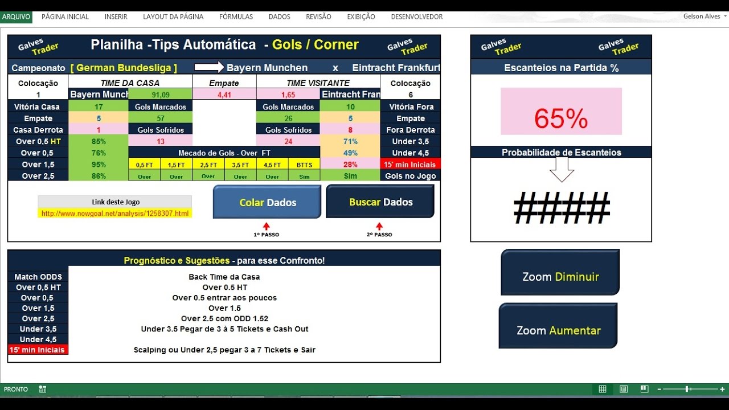This screenshot has height=410, width=729.
Task: Select the Match ODDS row label
Action: tap(38, 277)
